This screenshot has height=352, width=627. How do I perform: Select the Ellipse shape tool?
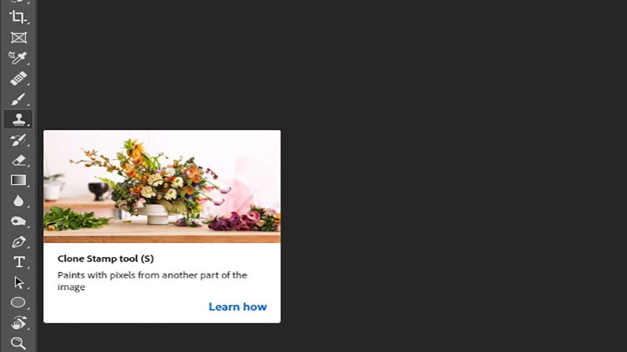pos(18,303)
